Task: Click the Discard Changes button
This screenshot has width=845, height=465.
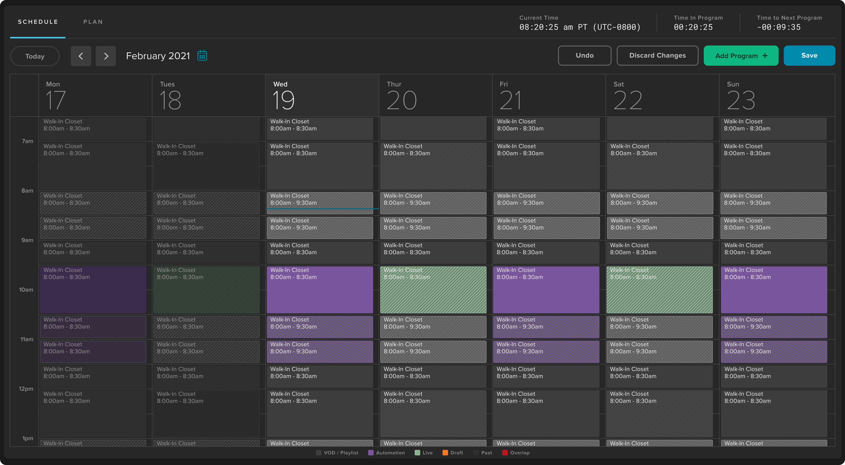Action: coord(657,55)
